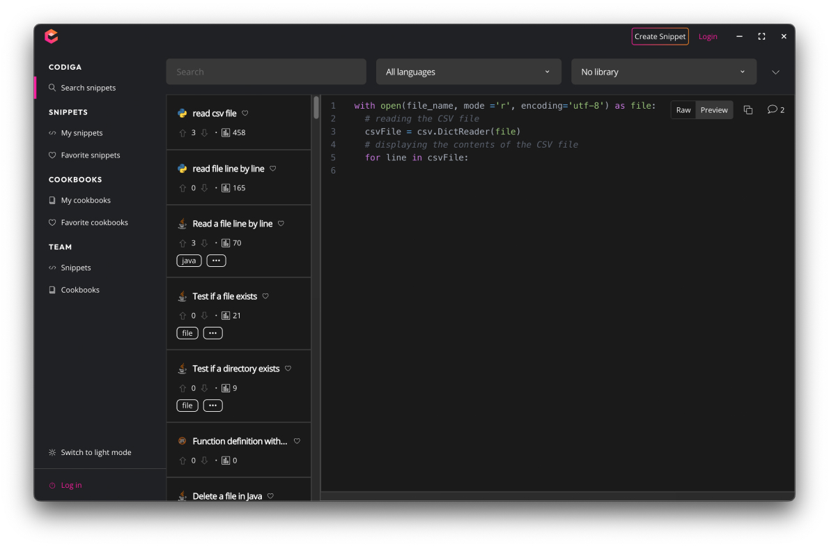Click the Python icon of 'read csv file'
The width and height of the screenshot is (829, 547).
(183, 113)
